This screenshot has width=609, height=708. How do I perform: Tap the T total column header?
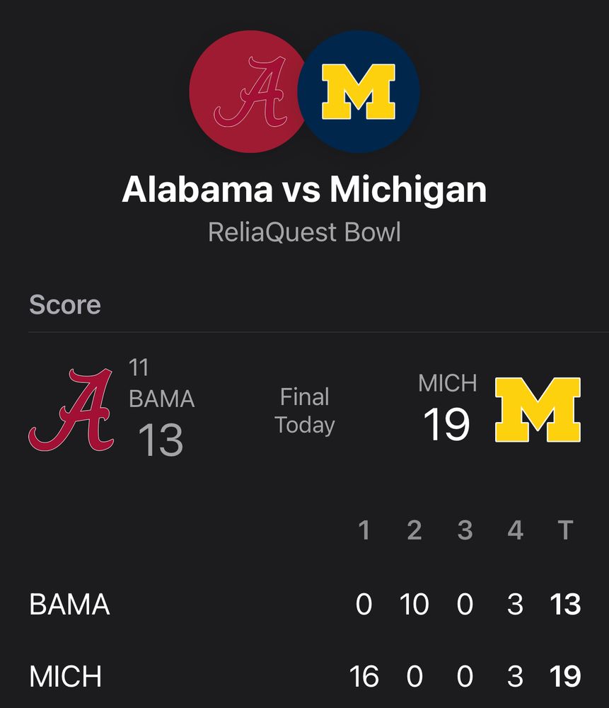565,530
